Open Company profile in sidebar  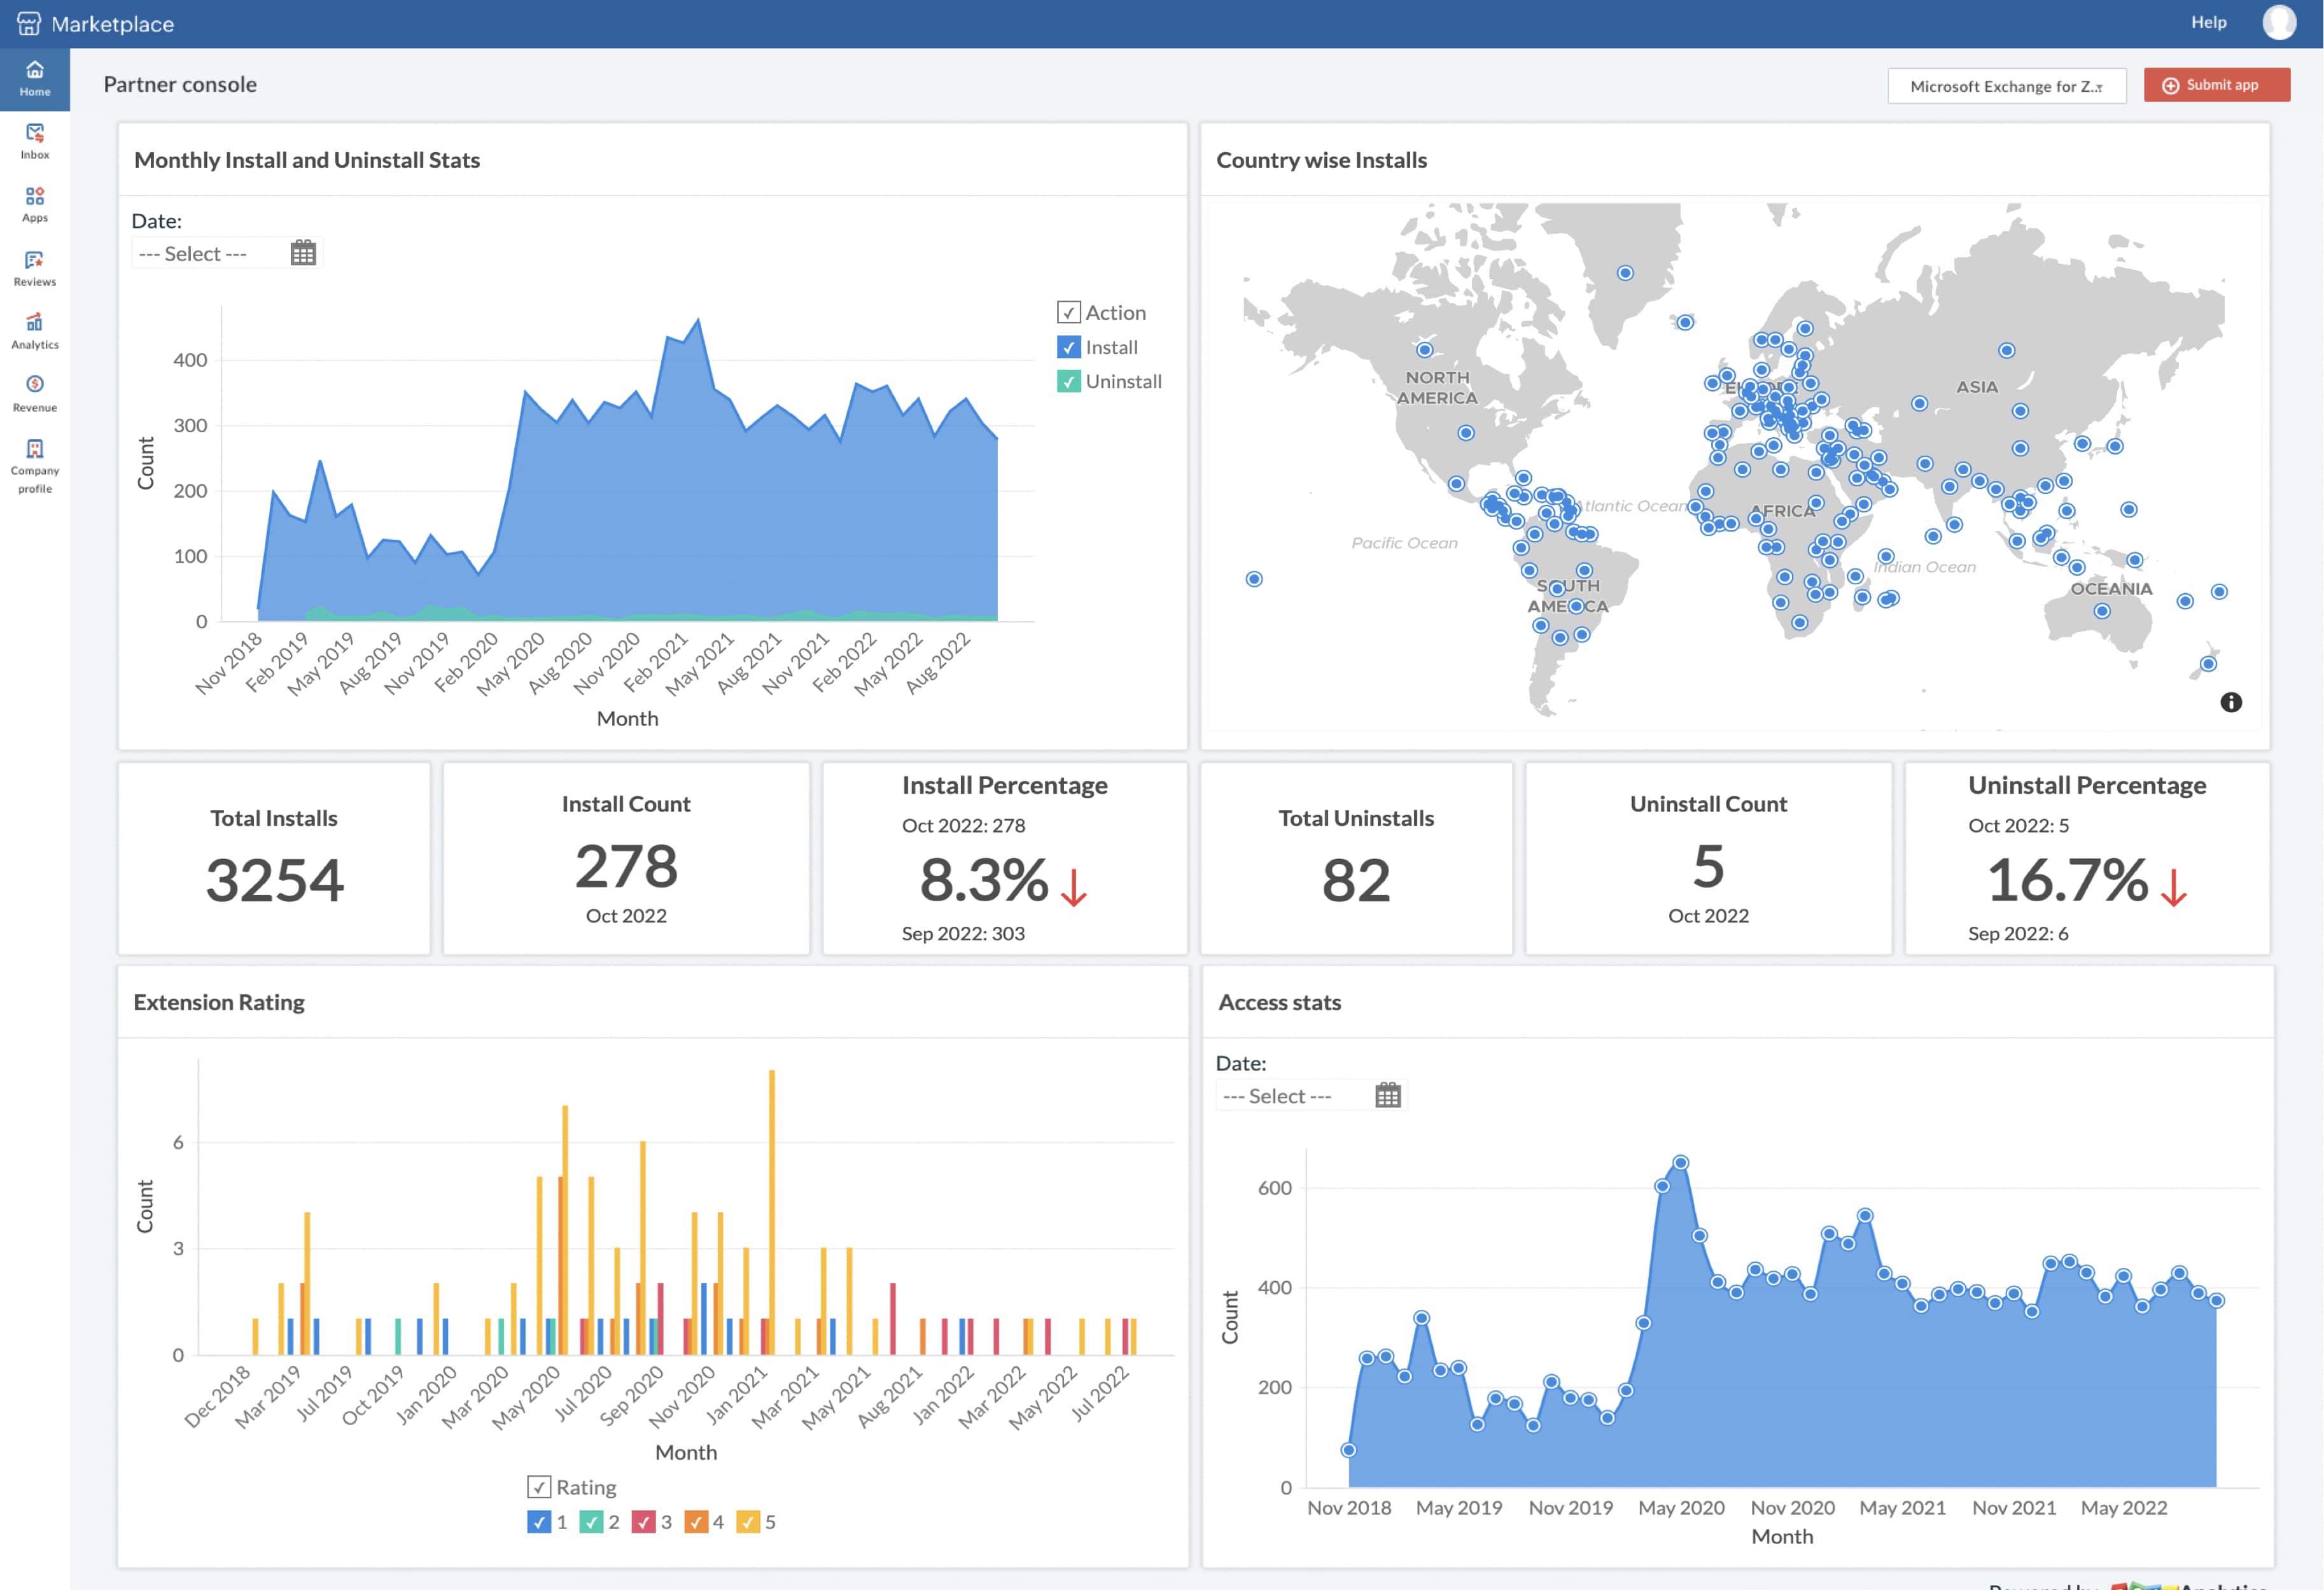[34, 465]
